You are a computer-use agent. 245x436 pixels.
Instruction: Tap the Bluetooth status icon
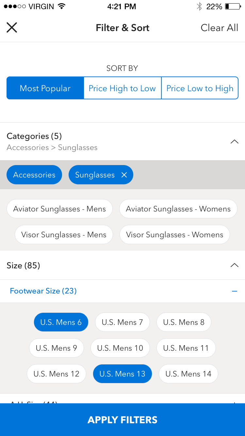[199, 7]
